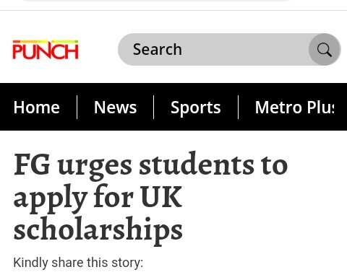
Task: Tap the round gray search button
Action: coord(325,49)
